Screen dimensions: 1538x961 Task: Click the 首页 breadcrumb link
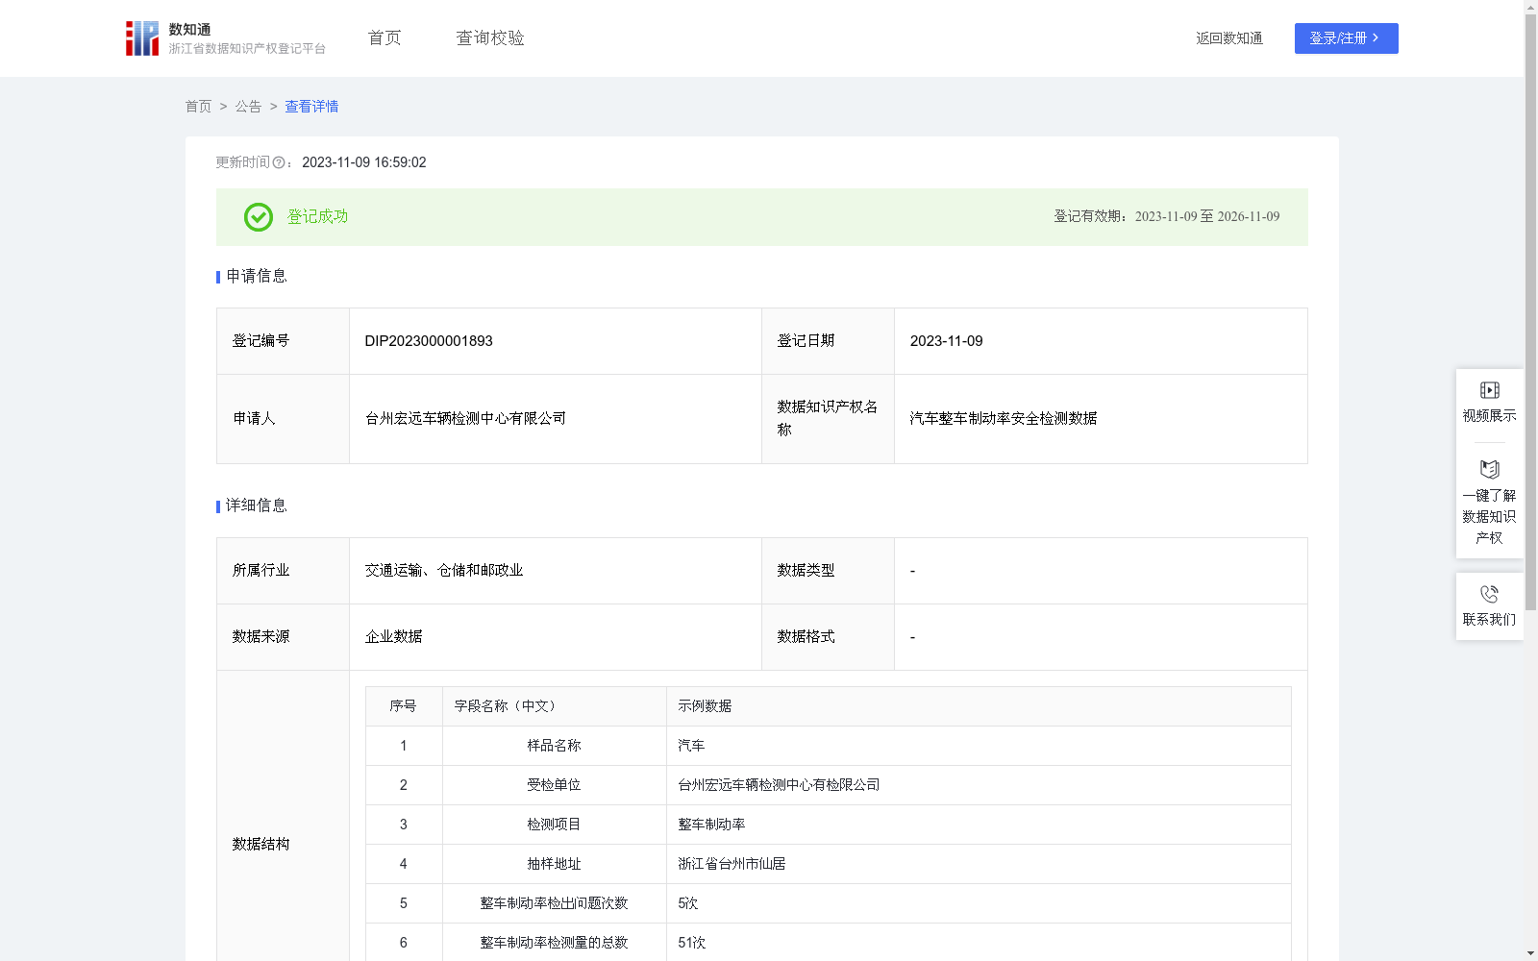(x=198, y=107)
